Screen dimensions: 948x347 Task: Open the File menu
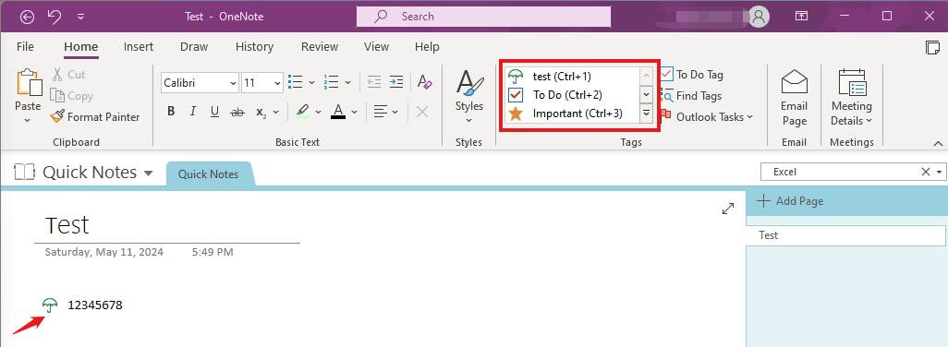click(25, 46)
